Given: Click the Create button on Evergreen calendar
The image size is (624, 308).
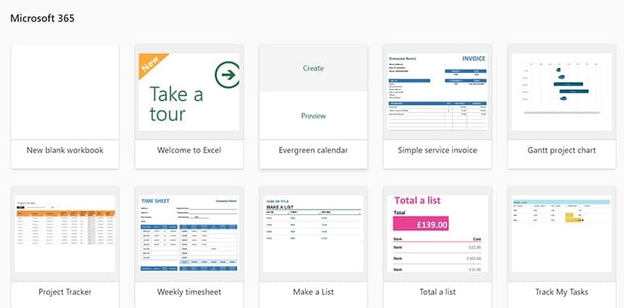Looking at the screenshot, I should 313,68.
